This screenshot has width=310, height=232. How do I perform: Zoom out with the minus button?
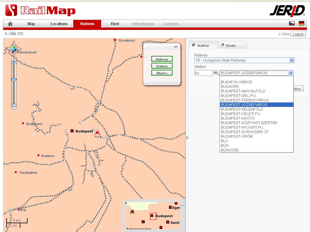tap(14, 107)
